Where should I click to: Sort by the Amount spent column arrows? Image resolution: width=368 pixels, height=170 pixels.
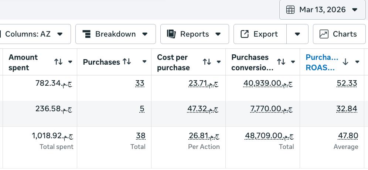click(x=58, y=62)
